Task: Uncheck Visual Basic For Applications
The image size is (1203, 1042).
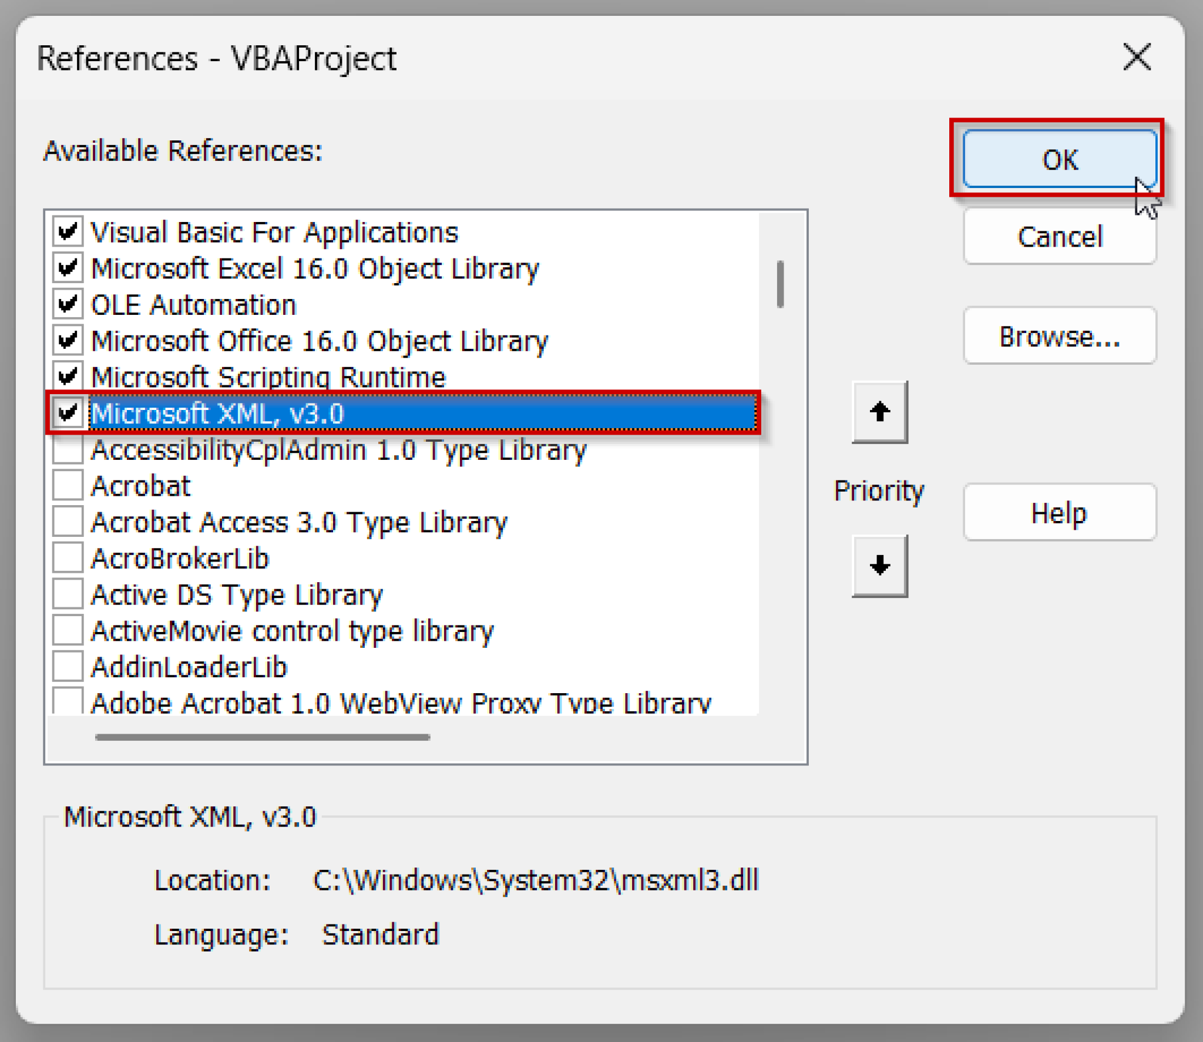Action: pos(68,231)
